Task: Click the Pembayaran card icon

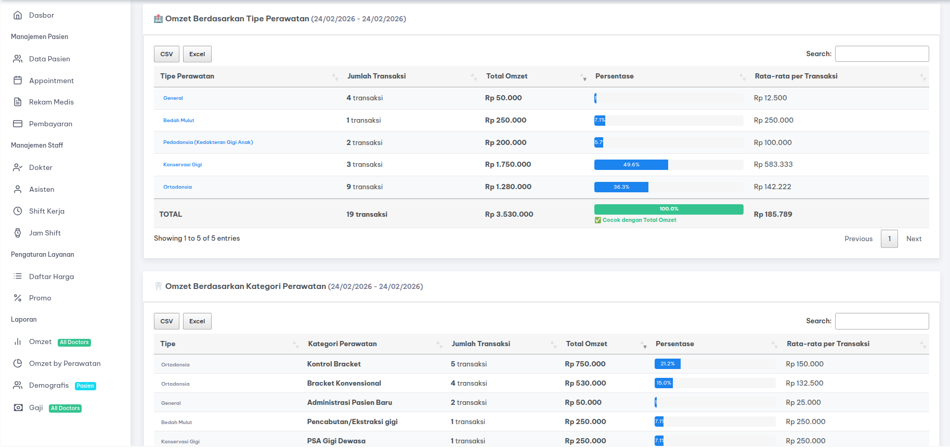Action: (18, 124)
